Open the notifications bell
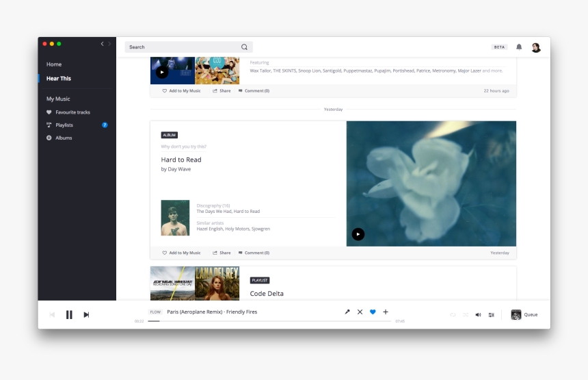This screenshot has width=588, height=380. coord(519,47)
